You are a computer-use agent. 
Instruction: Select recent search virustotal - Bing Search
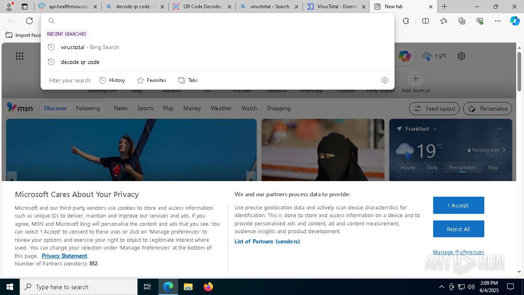tap(217, 47)
